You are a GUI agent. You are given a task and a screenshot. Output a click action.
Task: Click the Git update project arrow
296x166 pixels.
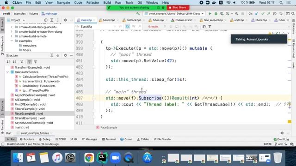(x=257, y=13)
